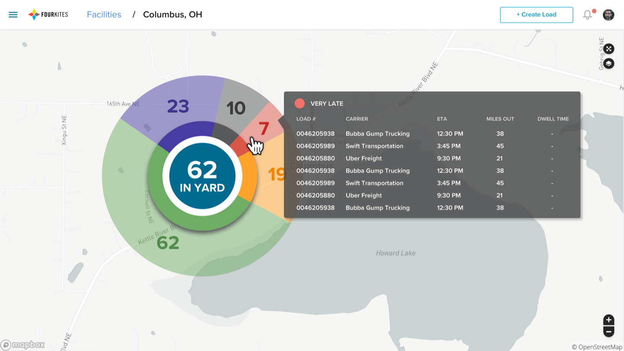Select the green 62 chart segment

click(x=168, y=243)
